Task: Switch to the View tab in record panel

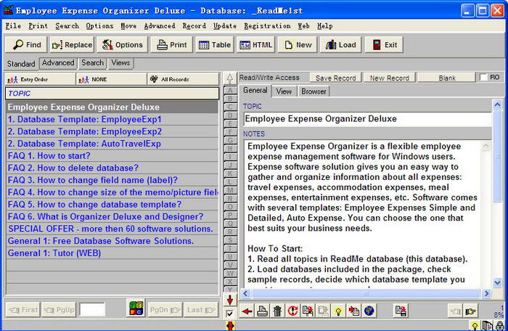Action: (x=284, y=91)
